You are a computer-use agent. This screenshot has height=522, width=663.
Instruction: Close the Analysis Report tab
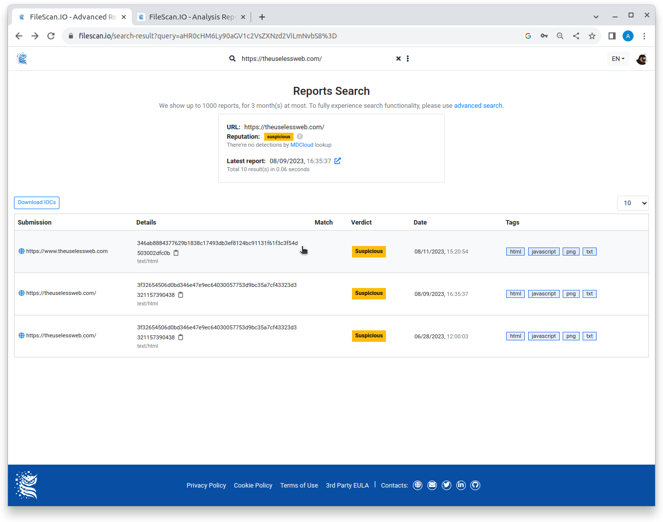tap(243, 17)
